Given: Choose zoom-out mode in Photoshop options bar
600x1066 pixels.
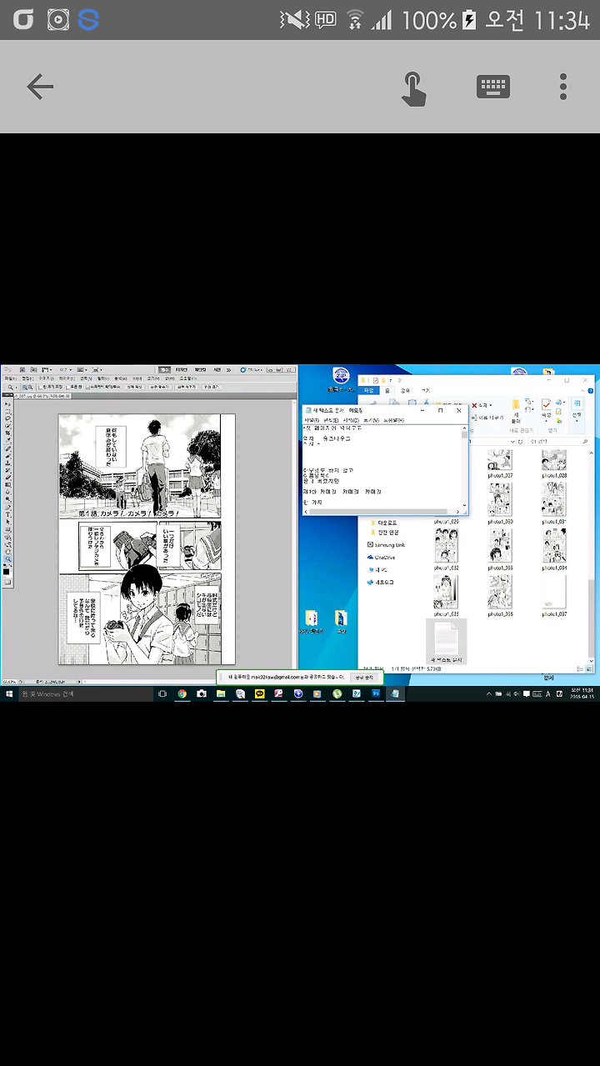Looking at the screenshot, I should point(30,387).
